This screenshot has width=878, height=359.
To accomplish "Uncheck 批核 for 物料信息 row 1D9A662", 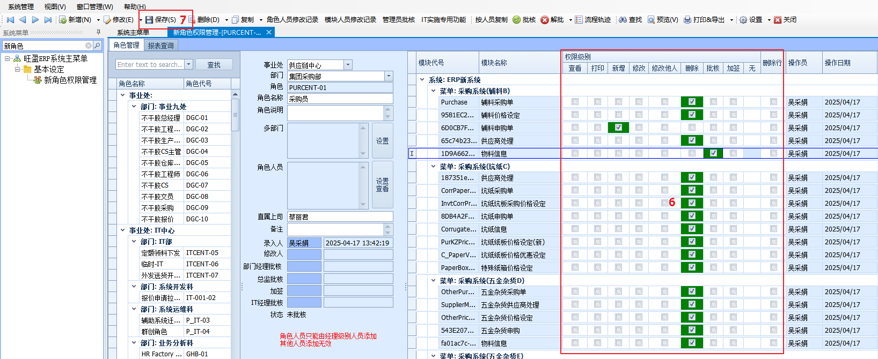I will tap(713, 153).
